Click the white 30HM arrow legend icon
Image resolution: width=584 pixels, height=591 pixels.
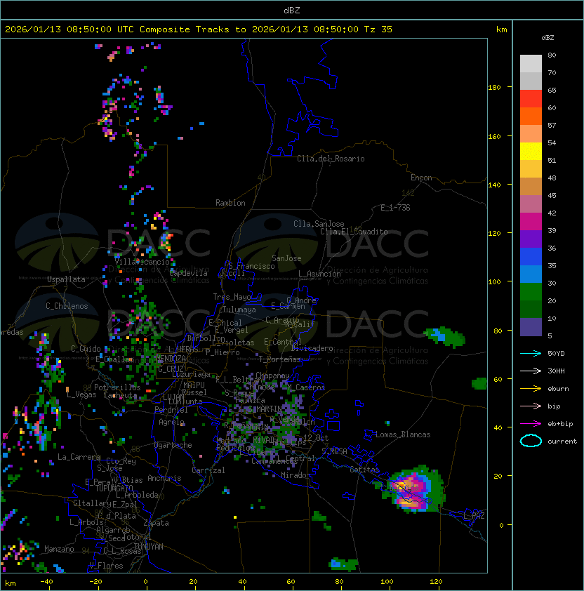[531, 371]
